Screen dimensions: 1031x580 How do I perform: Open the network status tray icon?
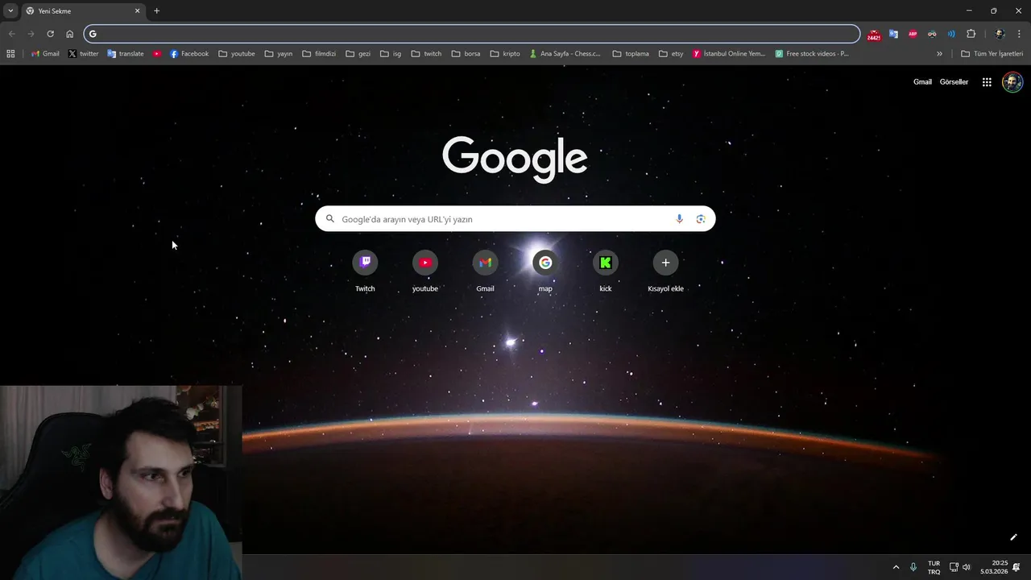[954, 567]
